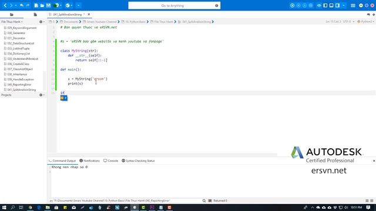Select the Notifications tab
Screen dimensions: 376x211
pyautogui.click(x=89, y=161)
